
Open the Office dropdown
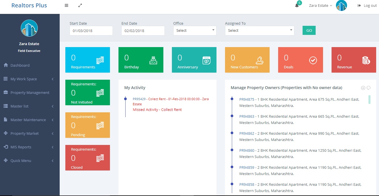point(195,31)
